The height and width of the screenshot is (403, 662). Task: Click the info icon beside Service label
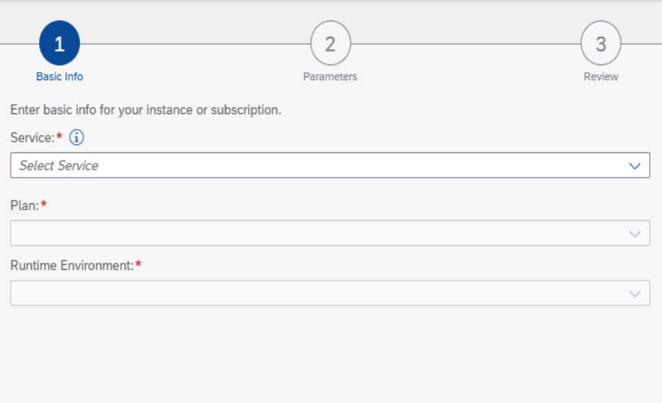[x=77, y=137]
